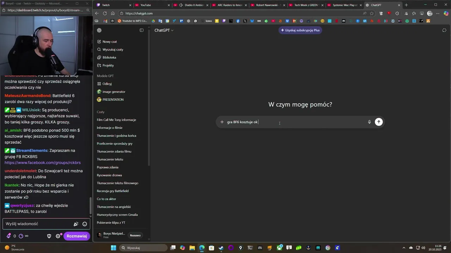Open chat Film Call Me Tony informacje

tap(116, 120)
